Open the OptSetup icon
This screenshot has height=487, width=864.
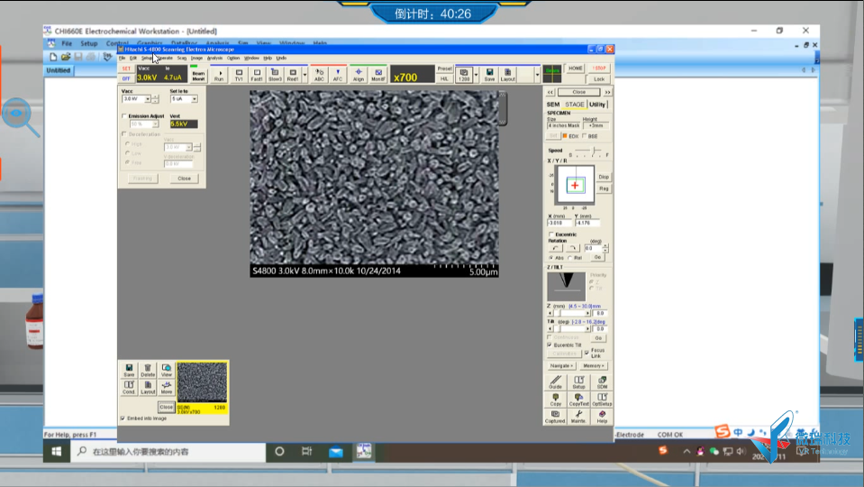[602, 400]
